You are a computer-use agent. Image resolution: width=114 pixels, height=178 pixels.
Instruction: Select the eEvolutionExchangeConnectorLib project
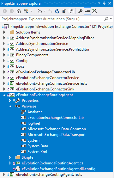45,72
